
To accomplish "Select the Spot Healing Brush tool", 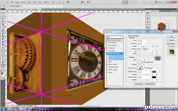I will click(3, 30).
